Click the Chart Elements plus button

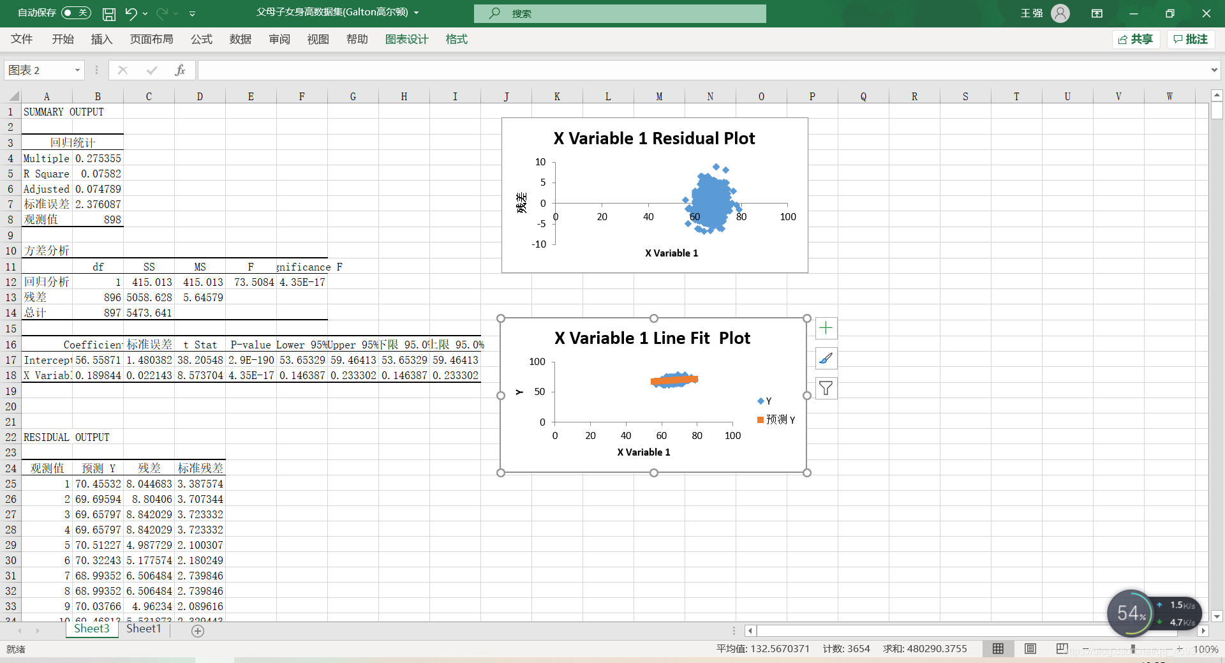click(826, 328)
